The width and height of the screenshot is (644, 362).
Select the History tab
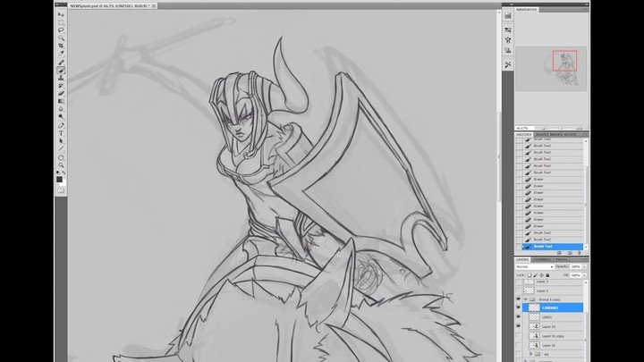[x=523, y=135]
